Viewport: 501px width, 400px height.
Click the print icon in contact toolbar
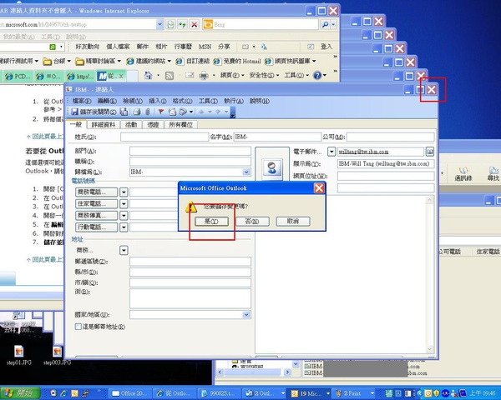click(x=137, y=112)
